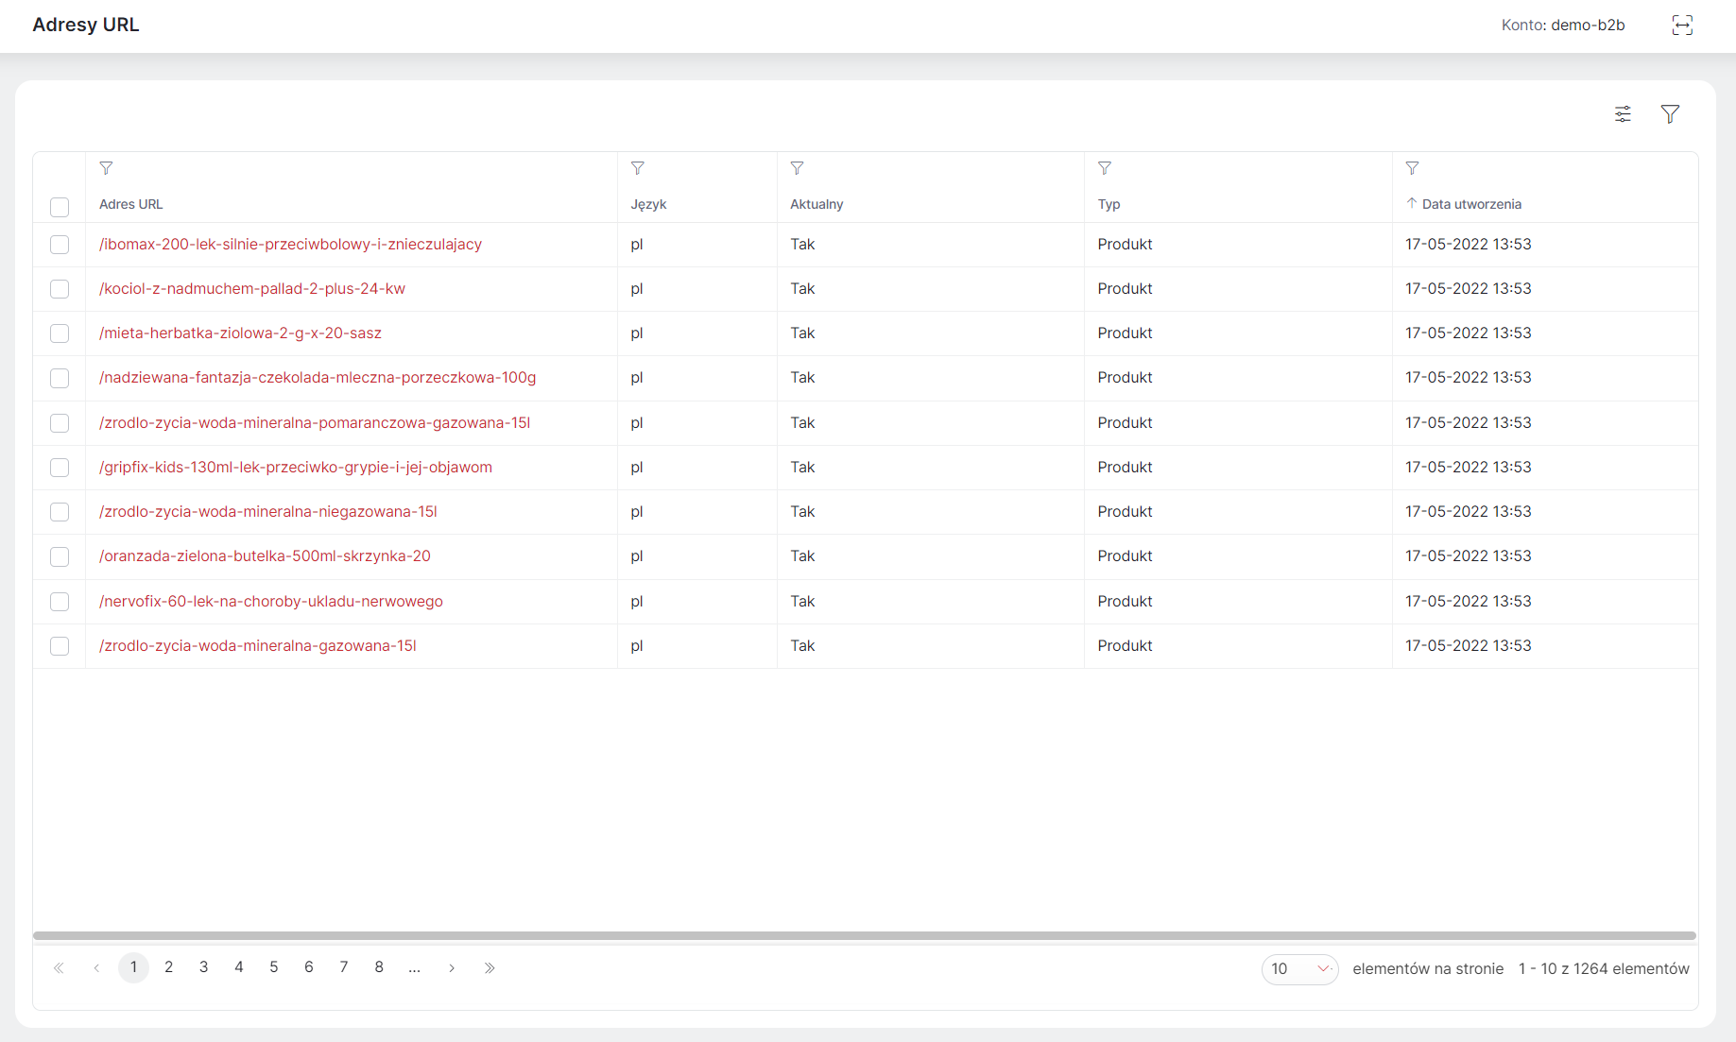Image resolution: width=1736 pixels, height=1042 pixels.
Task: Open filter for Typ column
Action: point(1105,168)
